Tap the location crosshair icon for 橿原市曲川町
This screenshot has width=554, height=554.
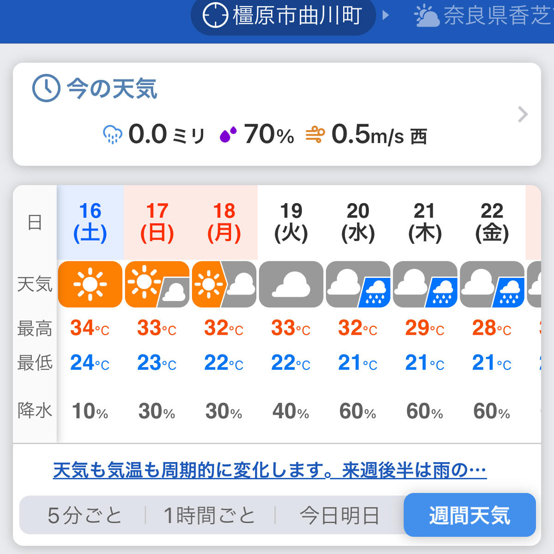(x=215, y=15)
